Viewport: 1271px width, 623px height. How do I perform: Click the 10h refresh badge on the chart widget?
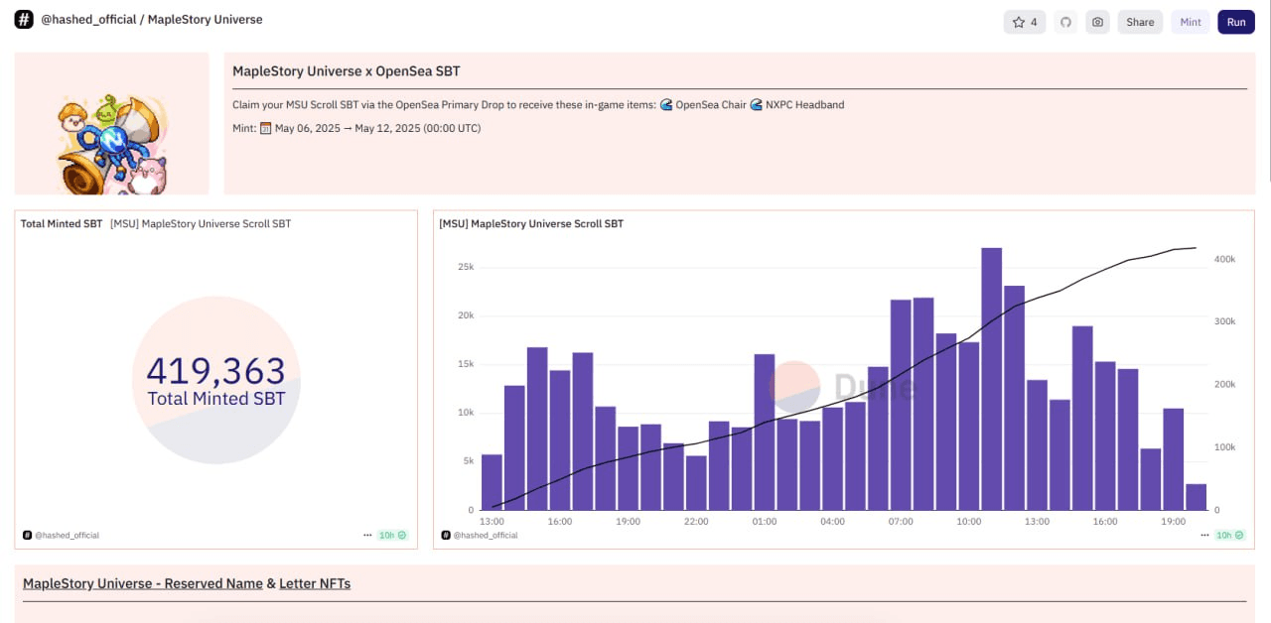1228,535
